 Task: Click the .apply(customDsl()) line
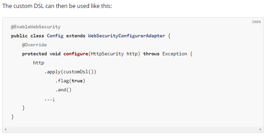tap(70, 72)
